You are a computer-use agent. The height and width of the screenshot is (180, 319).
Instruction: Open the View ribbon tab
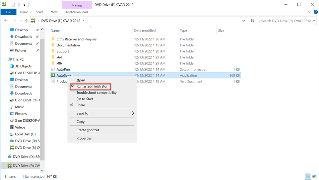point(54,12)
